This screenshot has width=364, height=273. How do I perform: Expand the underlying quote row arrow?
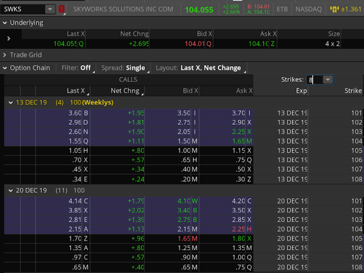(x=9, y=38)
